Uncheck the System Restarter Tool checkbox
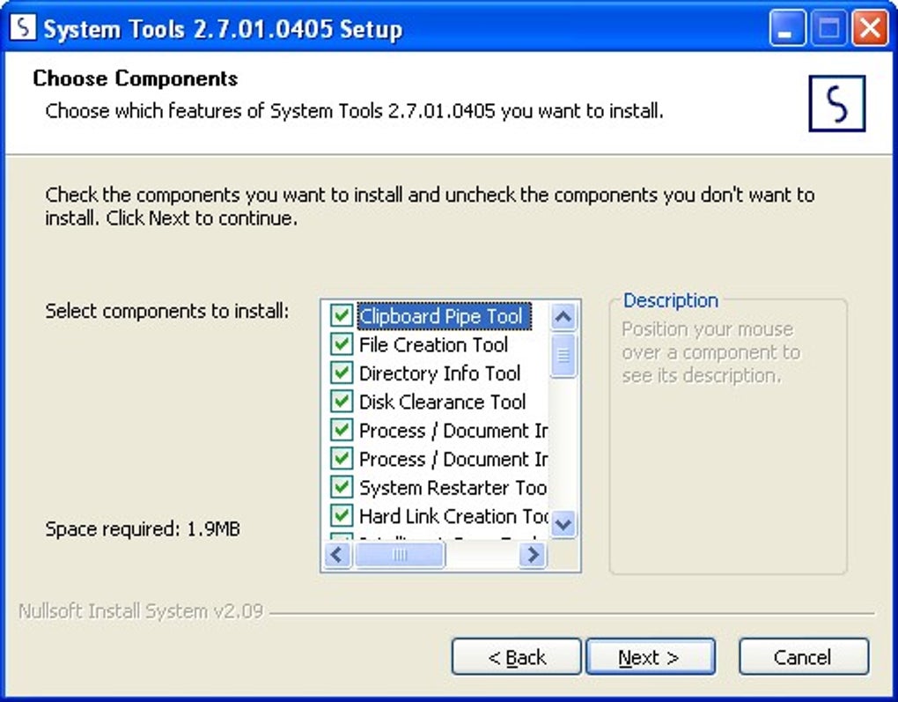 tap(341, 487)
